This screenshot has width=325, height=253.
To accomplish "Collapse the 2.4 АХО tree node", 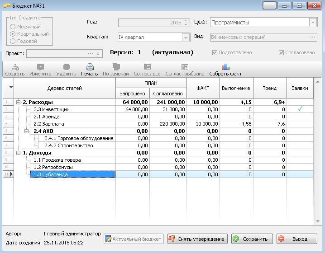I will click(27, 131).
